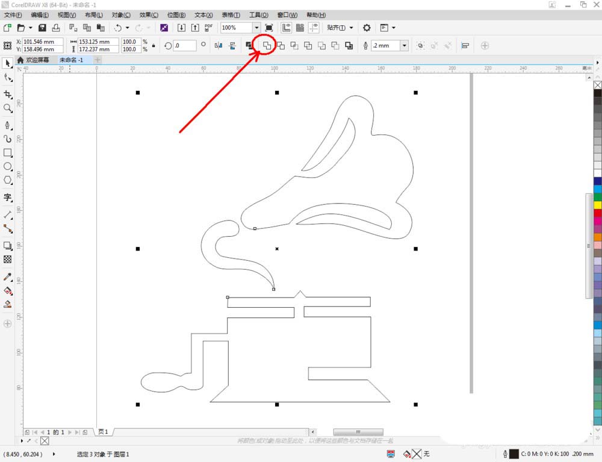This screenshot has height=462, width=602.
Task: Click the Open file folder icon
Action: click(21, 28)
